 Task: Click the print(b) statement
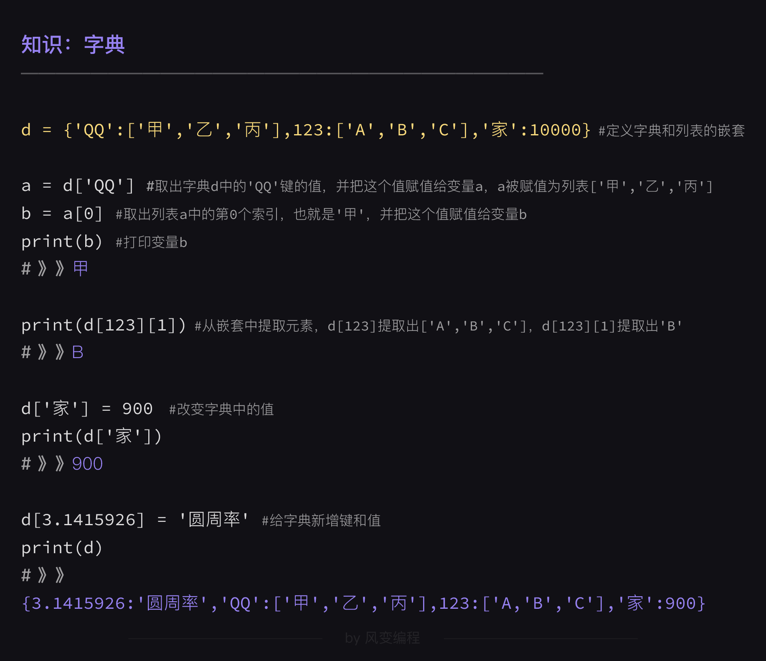click(x=62, y=242)
